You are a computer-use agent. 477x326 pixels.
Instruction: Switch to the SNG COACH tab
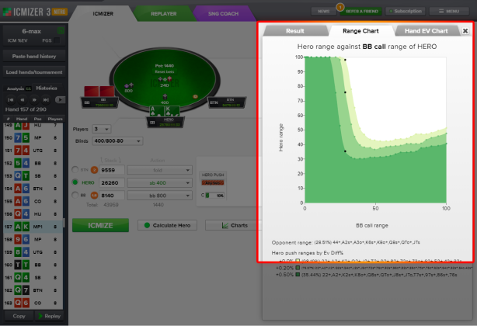click(x=223, y=14)
